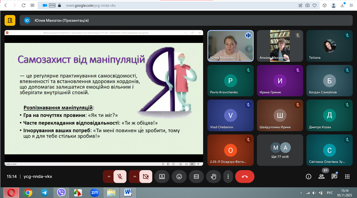Toggle the microphone mute button

pyautogui.click(x=120, y=177)
